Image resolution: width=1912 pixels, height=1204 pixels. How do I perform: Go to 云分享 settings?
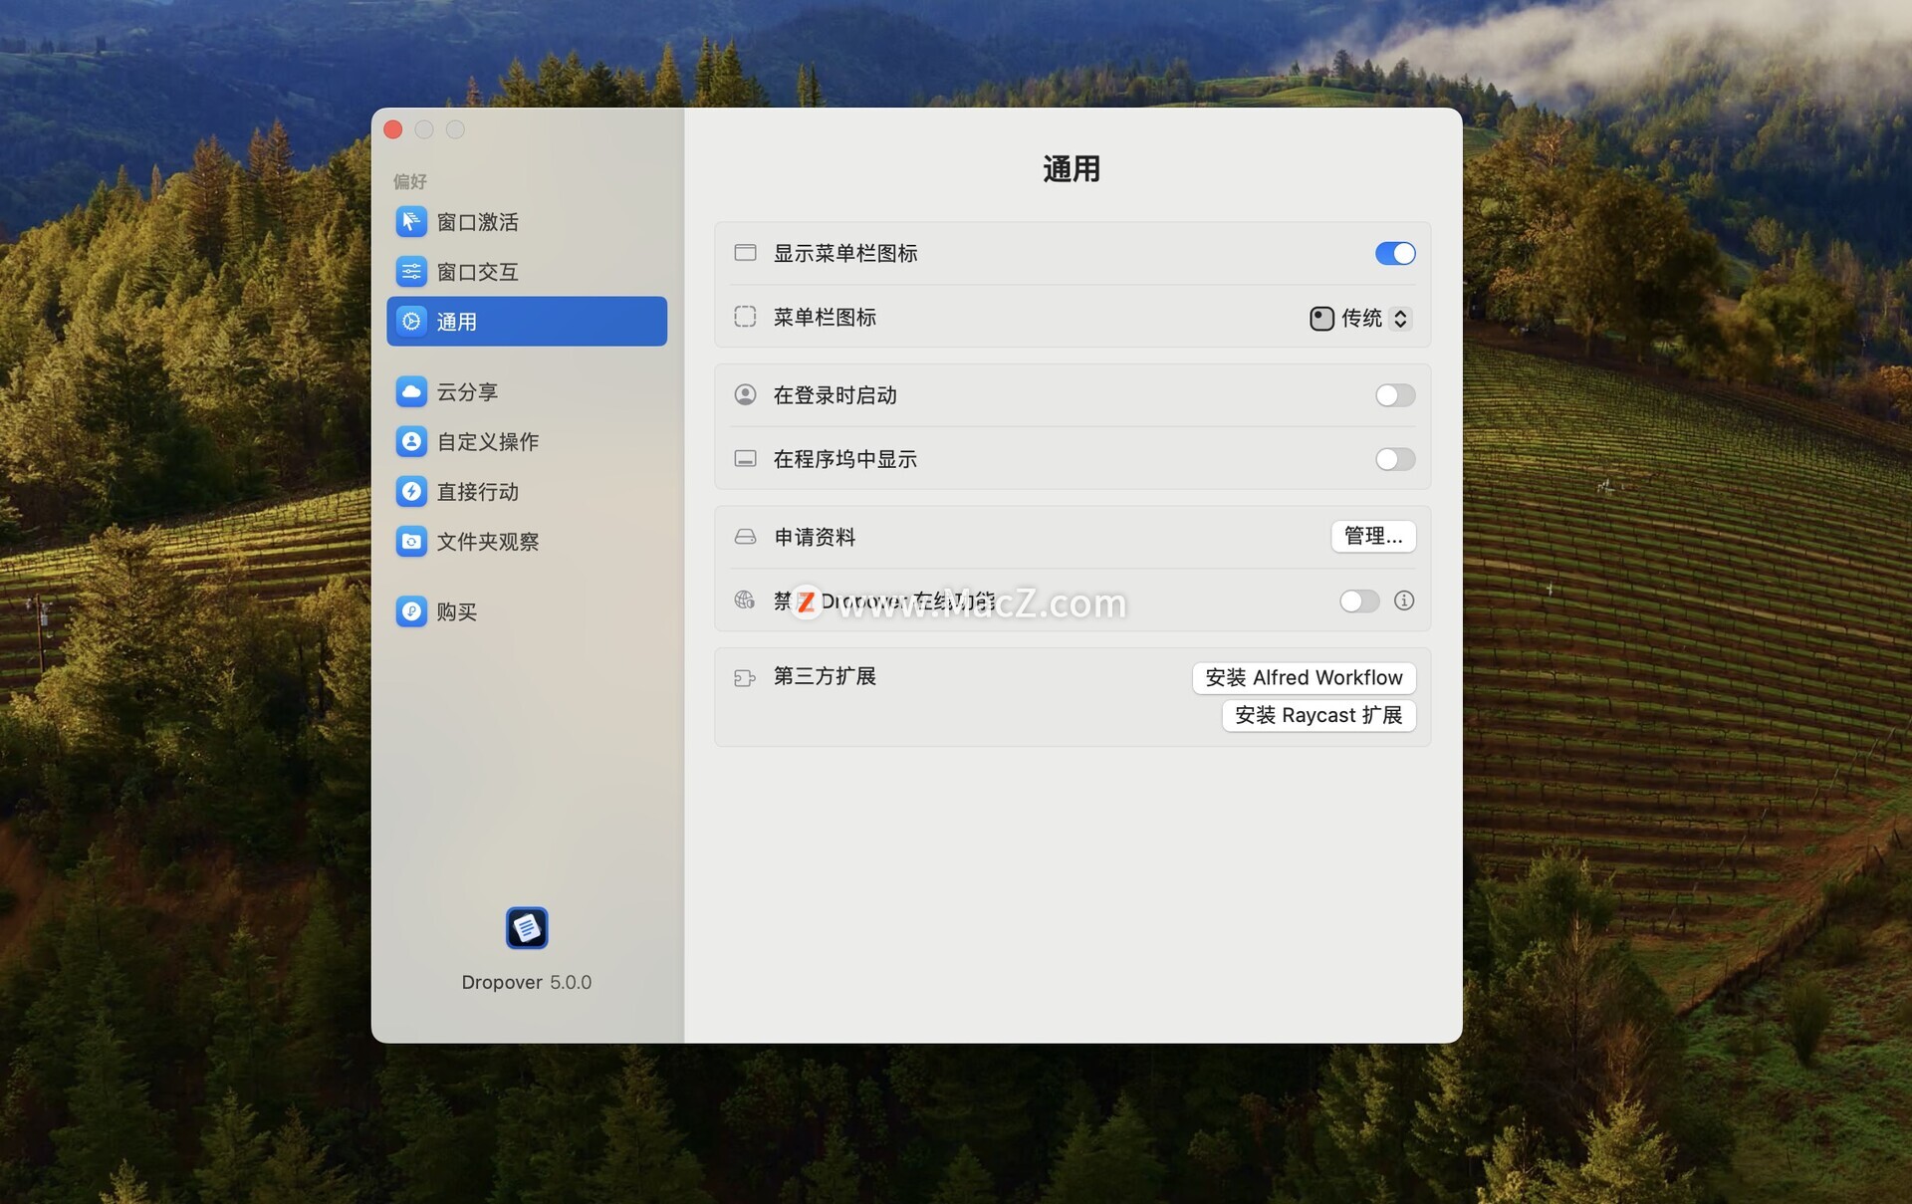tap(527, 391)
